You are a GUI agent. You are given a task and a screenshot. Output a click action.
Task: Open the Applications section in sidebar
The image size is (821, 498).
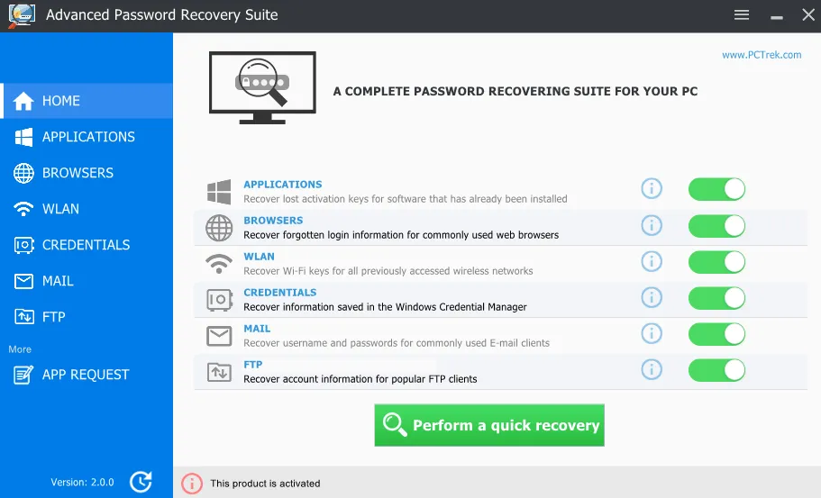pyautogui.click(x=87, y=137)
